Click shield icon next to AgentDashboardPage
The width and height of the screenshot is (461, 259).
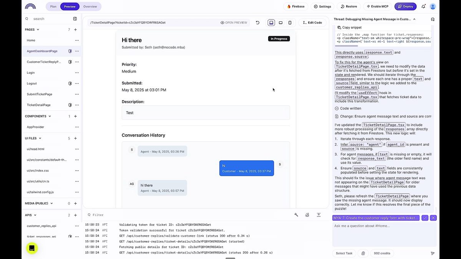click(70, 51)
